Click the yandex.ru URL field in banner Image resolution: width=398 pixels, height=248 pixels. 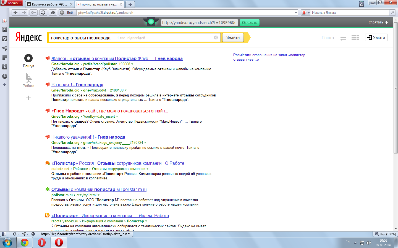pyautogui.click(x=199, y=23)
